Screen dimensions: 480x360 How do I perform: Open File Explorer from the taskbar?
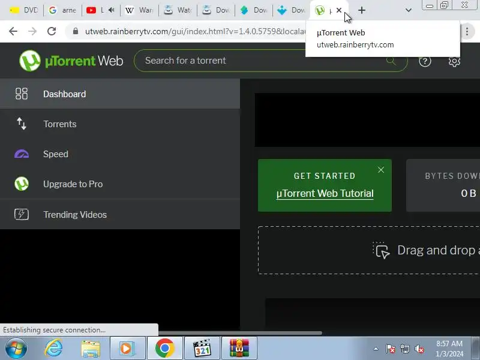pyautogui.click(x=91, y=349)
